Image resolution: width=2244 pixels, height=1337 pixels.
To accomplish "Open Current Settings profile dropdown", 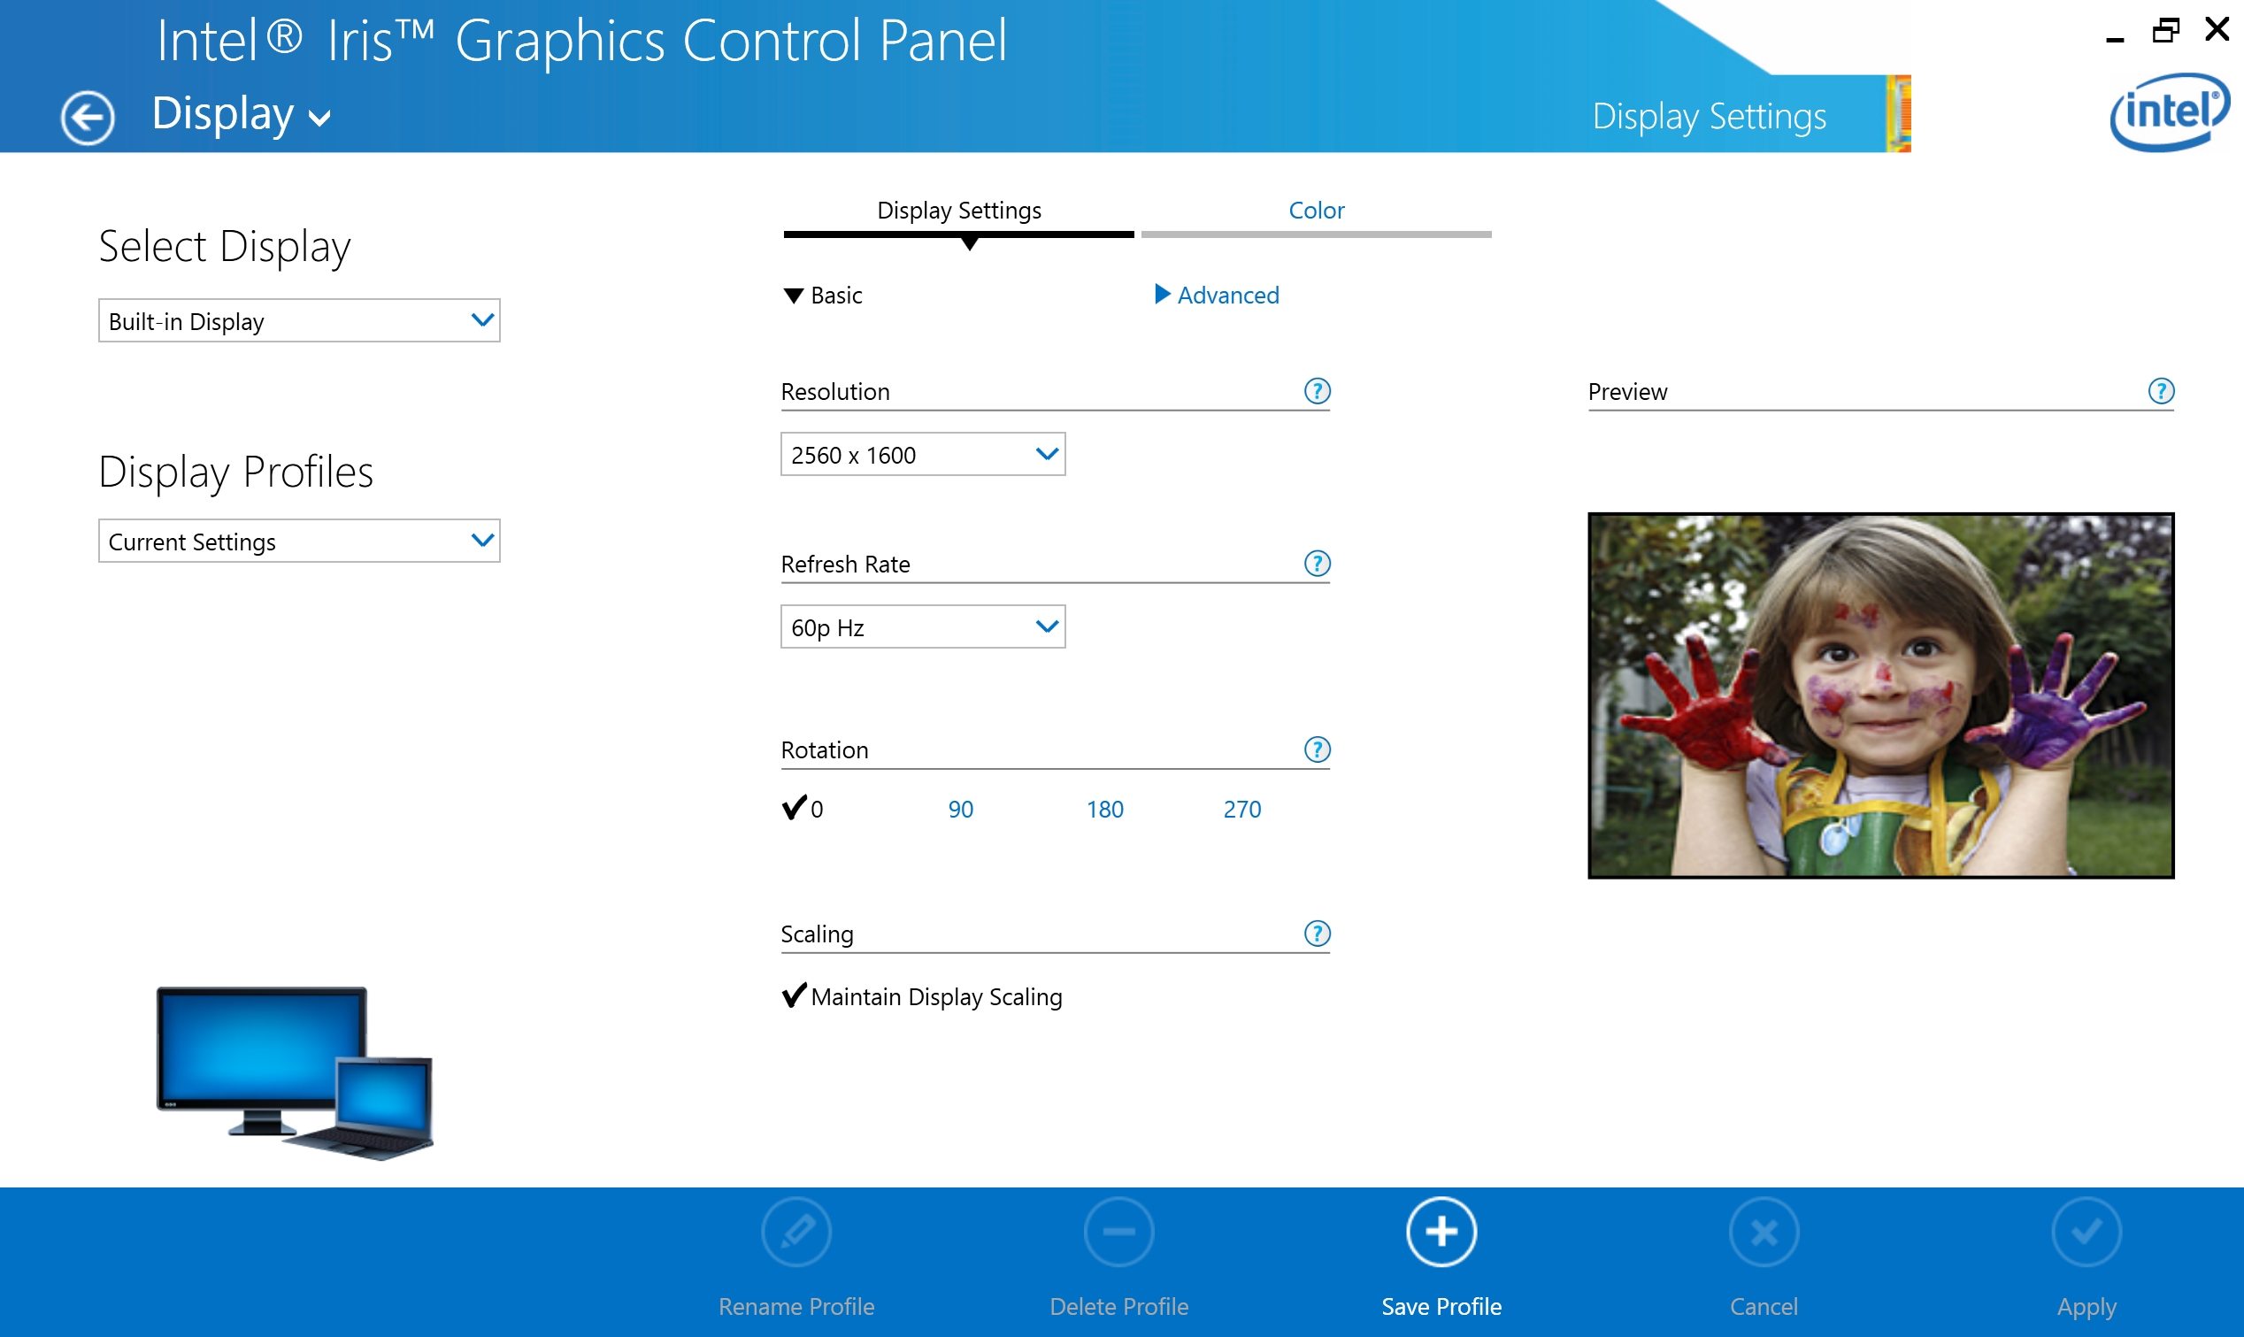I will click(x=299, y=541).
